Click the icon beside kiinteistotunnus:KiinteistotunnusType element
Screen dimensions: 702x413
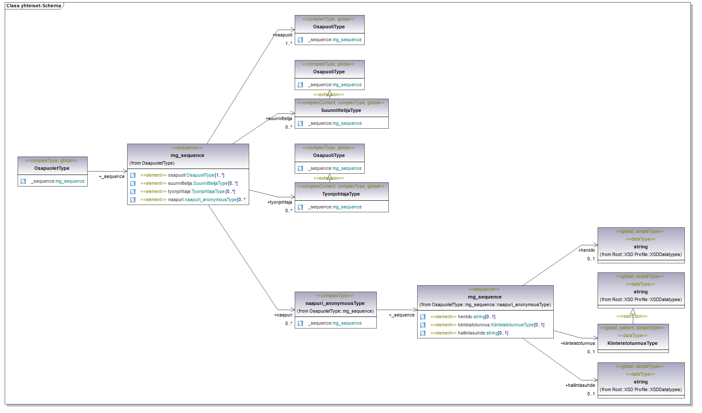(x=423, y=325)
